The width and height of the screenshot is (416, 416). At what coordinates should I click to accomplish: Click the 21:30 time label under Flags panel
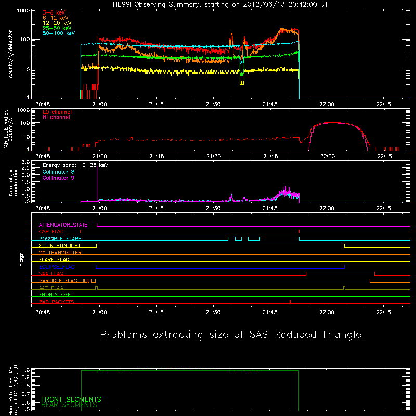pos(213,313)
